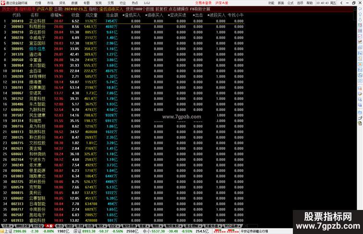363x234 pixels.
Task: Select the 自选 bottom tab
Action: tap(90, 226)
